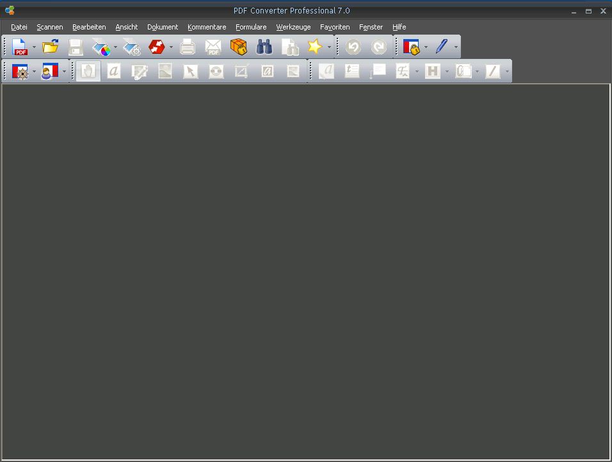Click the document padlock security icon
The image size is (612, 462).
click(412, 47)
